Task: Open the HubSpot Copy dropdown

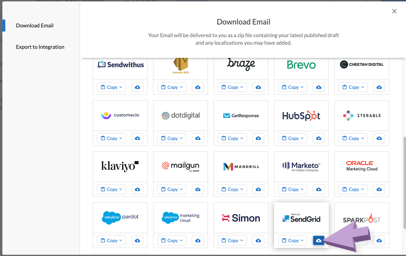Action: pos(293,138)
